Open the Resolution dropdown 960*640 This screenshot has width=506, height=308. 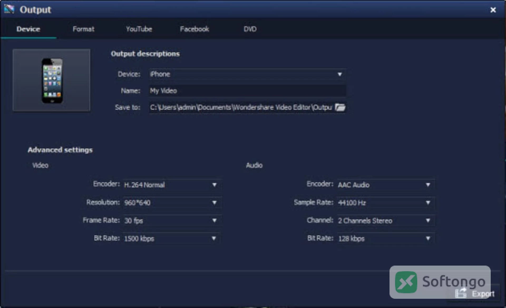coord(172,203)
